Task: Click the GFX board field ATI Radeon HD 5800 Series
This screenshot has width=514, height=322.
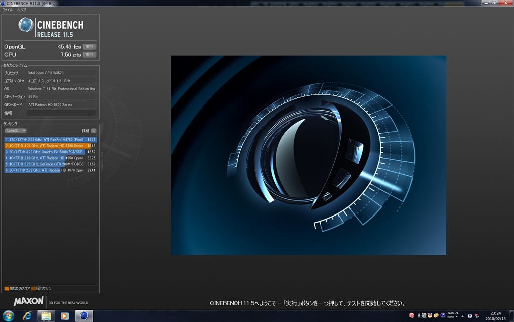Action: point(61,105)
